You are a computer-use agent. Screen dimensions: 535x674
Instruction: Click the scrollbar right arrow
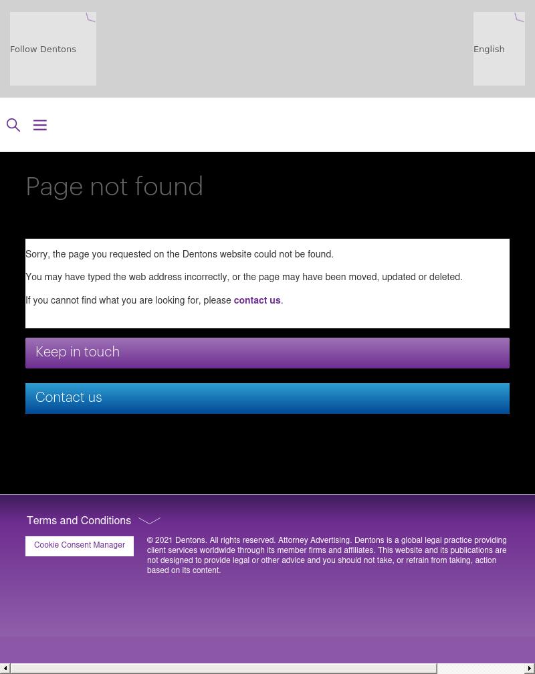530,669
